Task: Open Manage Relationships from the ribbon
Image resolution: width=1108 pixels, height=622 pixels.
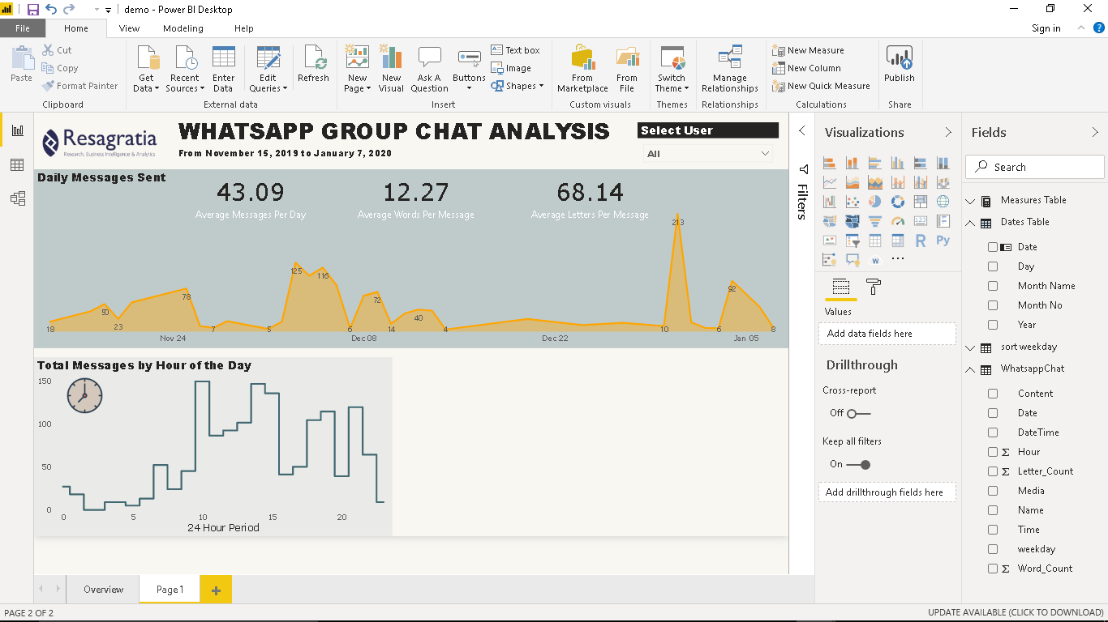Action: pyautogui.click(x=729, y=69)
